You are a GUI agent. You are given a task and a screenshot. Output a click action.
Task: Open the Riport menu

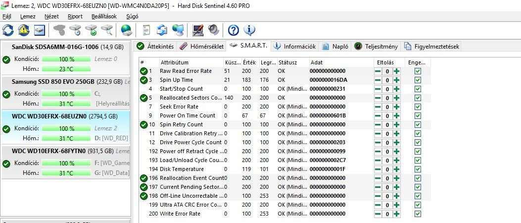point(75,16)
